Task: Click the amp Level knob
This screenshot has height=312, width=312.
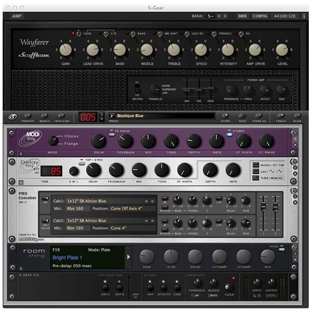Action: tap(282, 50)
